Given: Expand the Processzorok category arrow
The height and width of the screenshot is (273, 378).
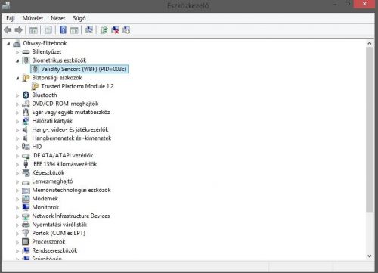Looking at the screenshot, I should [17, 242].
